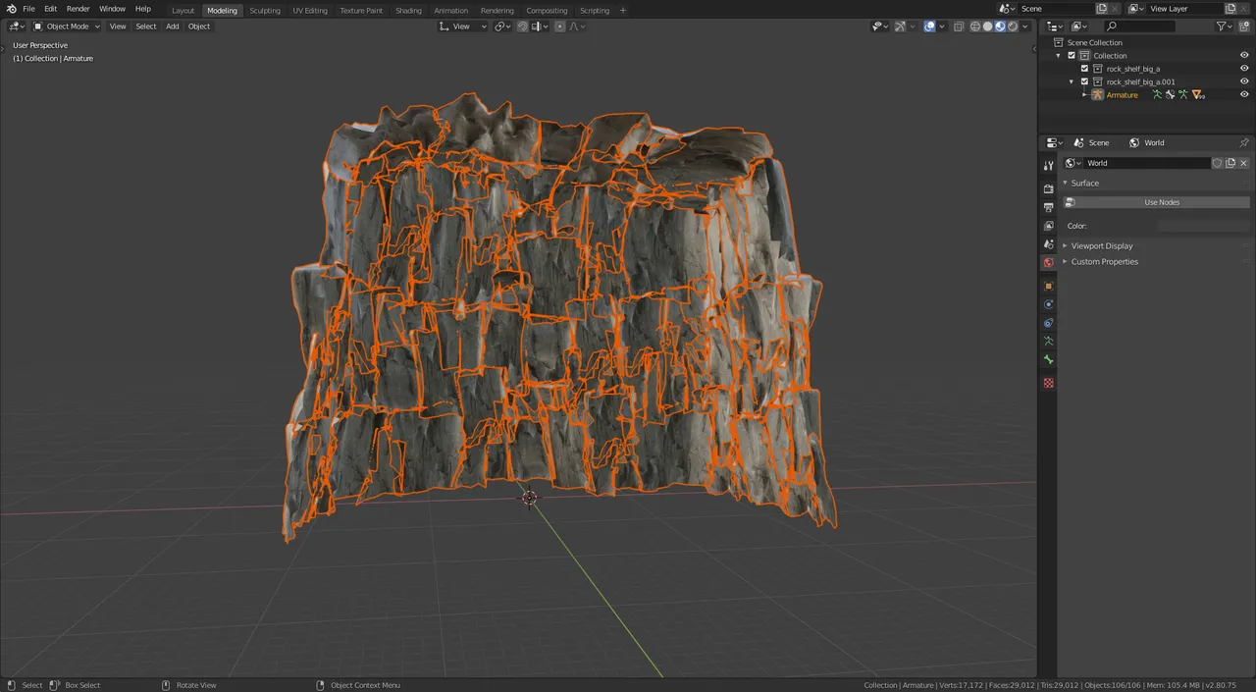
Task: Toggle X-ray view in viewport header
Action: pyautogui.click(x=958, y=27)
